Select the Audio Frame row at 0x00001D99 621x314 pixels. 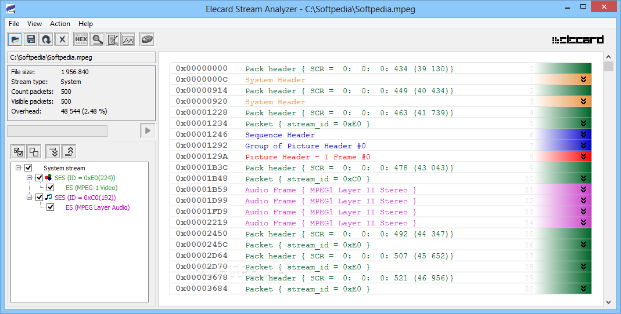point(381,201)
